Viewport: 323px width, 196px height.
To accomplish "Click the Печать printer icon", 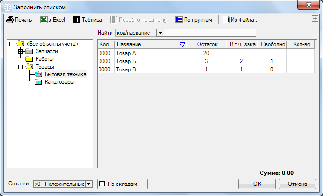I will 10,20.
